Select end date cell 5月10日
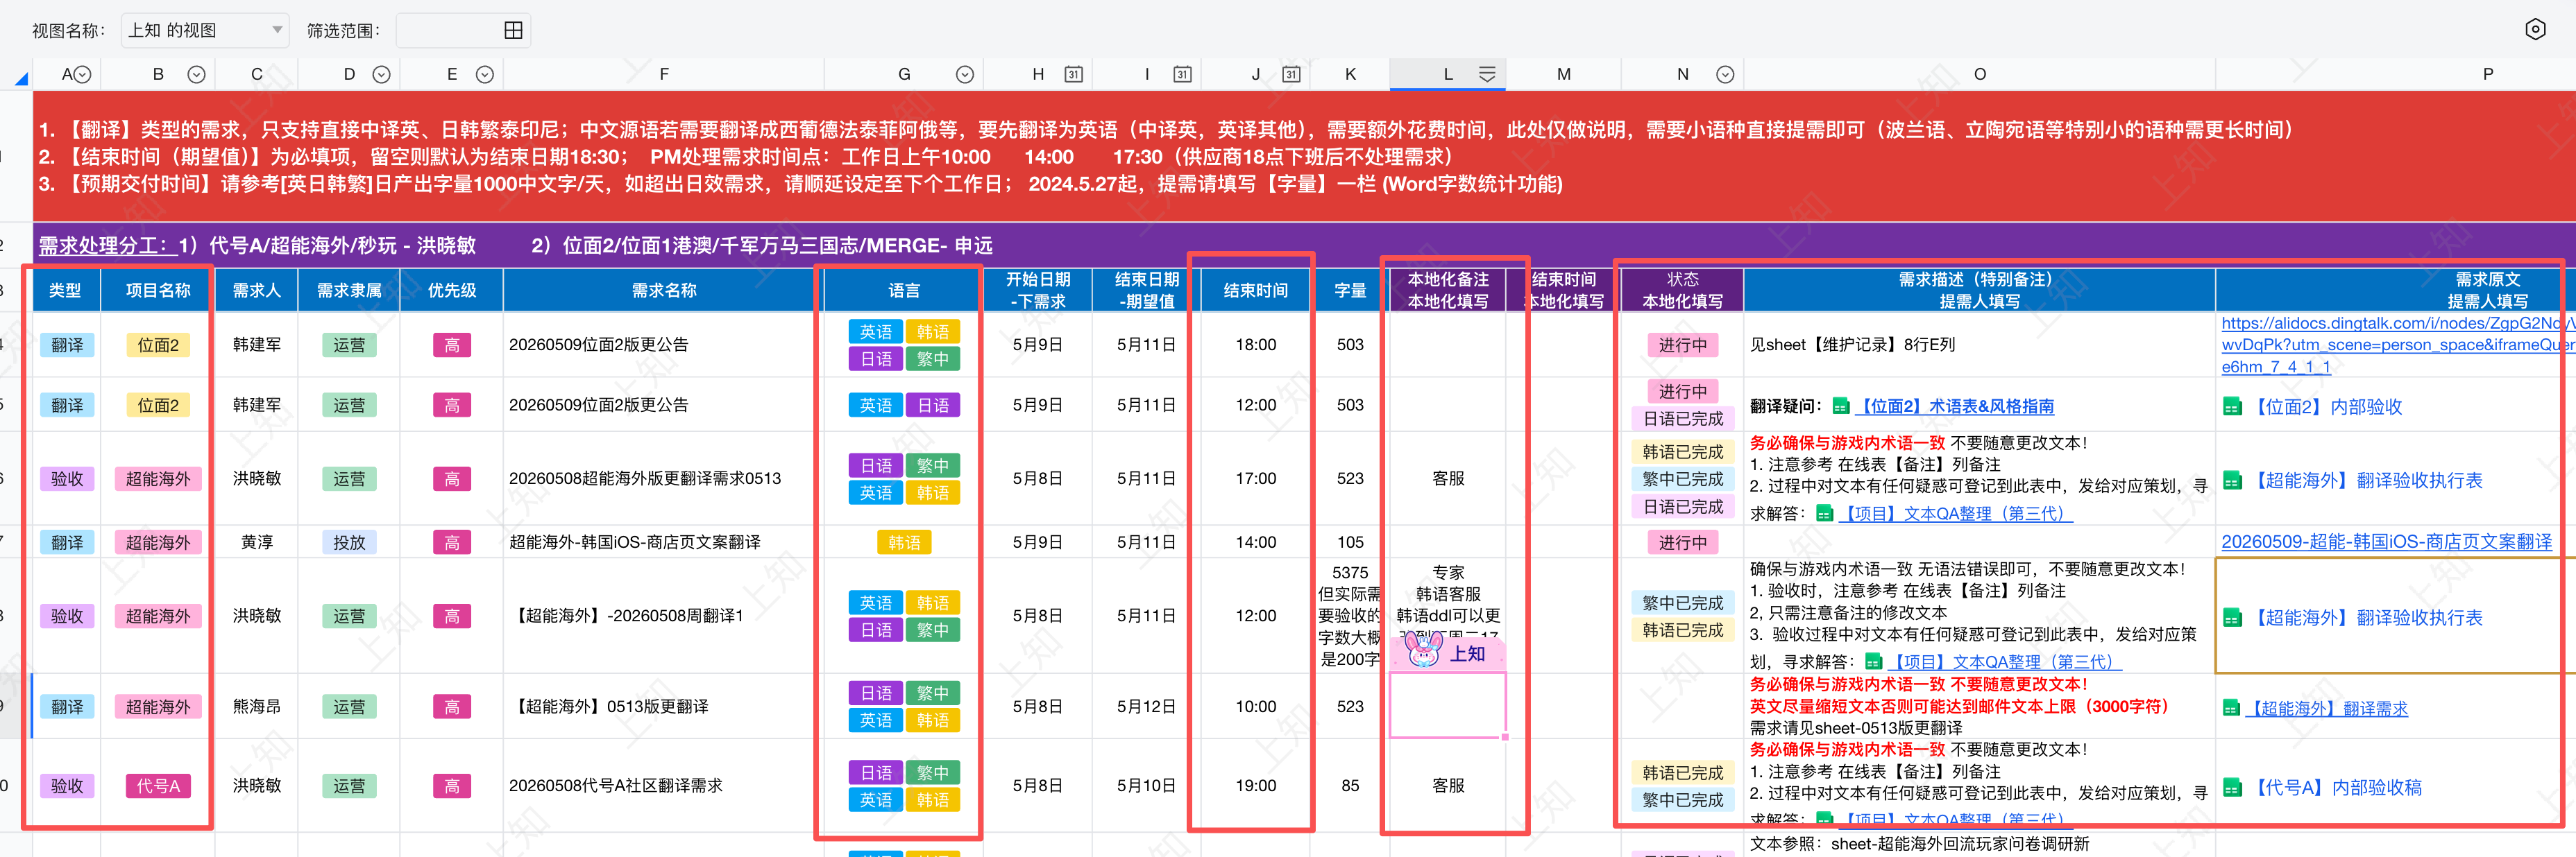Viewport: 2576px width, 857px height. tap(1146, 786)
